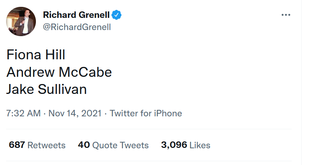Open the @RichardGrenell handle link

pyautogui.click(x=77, y=27)
